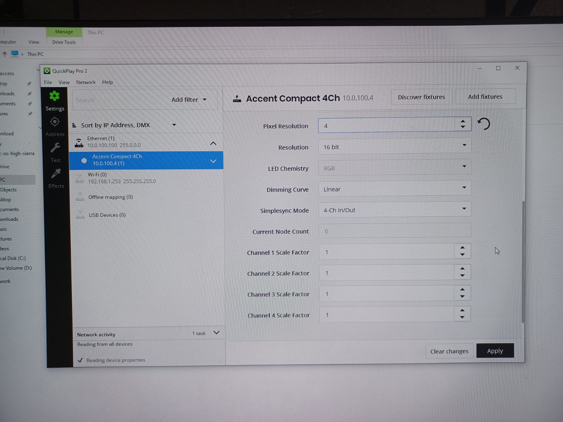Open Local Disk (C:) in File Explorer sidebar
The height and width of the screenshot is (422, 563).
13,258
